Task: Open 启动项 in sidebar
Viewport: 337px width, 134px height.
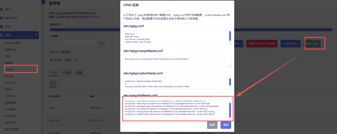Action: point(9,76)
